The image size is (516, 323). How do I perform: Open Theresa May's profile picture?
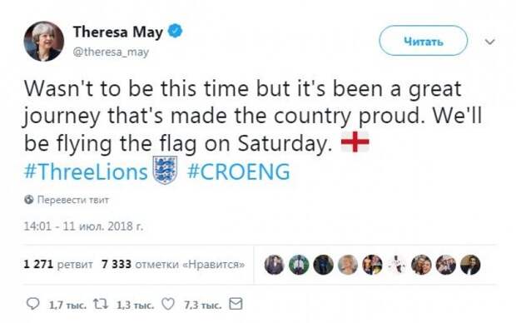(x=44, y=42)
